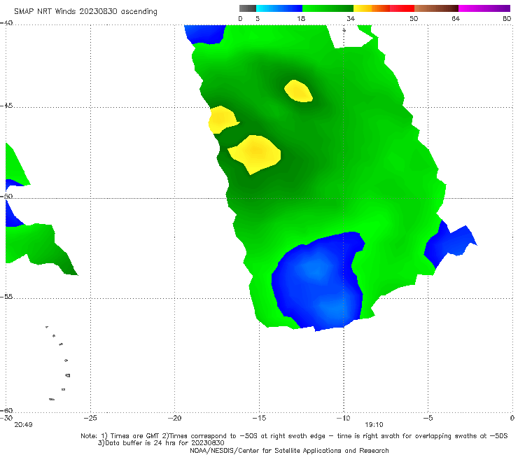
Task: Click the northernmost yellow wind patch
Action: click(x=298, y=91)
